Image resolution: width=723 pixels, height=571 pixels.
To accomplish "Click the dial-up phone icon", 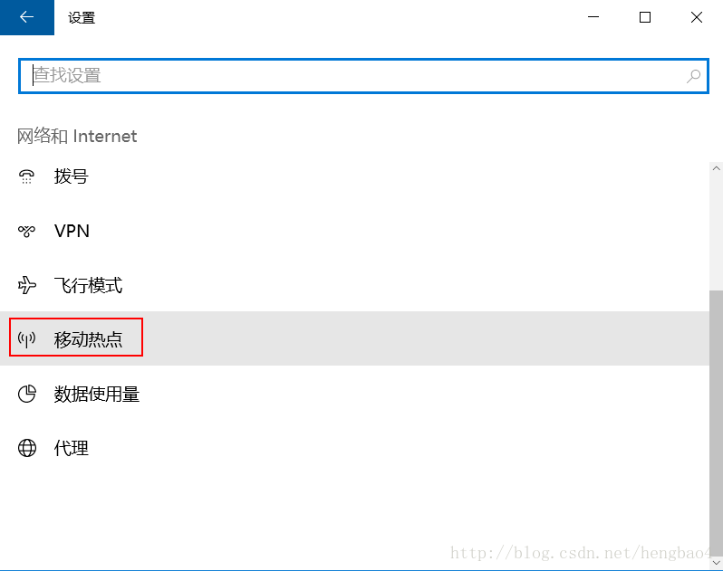I will click(26, 176).
